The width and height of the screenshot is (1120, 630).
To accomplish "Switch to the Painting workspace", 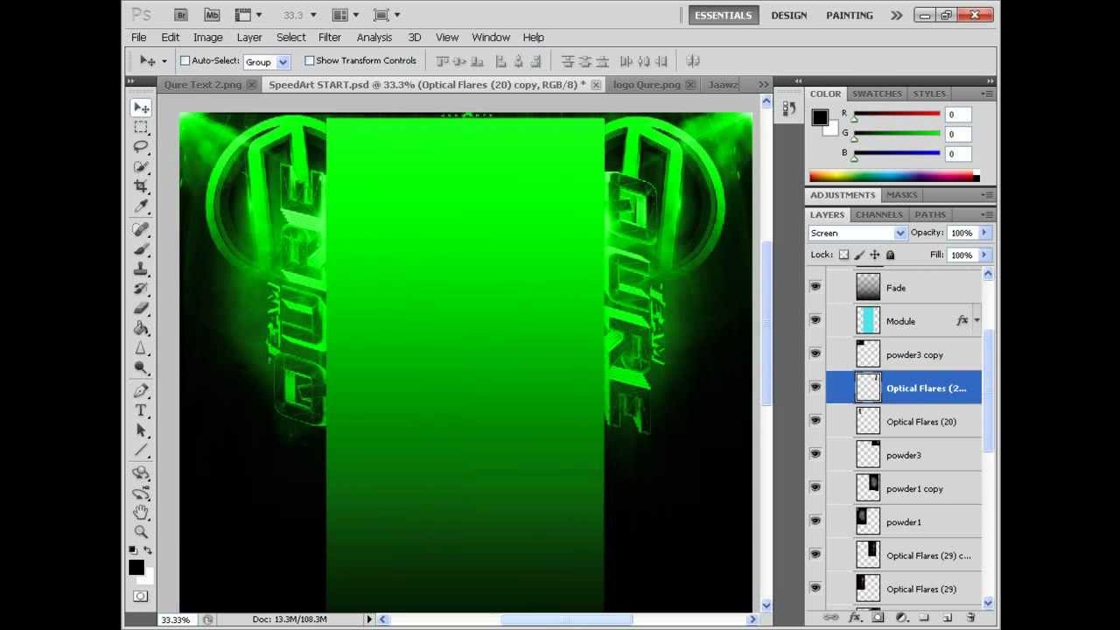I will tap(850, 15).
